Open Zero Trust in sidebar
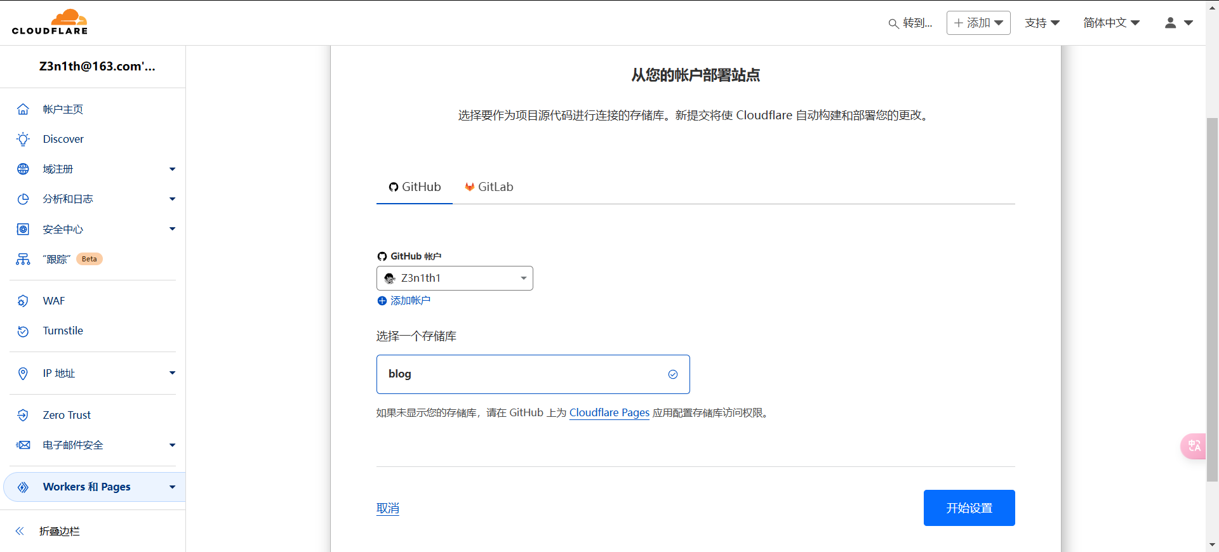The width and height of the screenshot is (1219, 552). [67, 415]
